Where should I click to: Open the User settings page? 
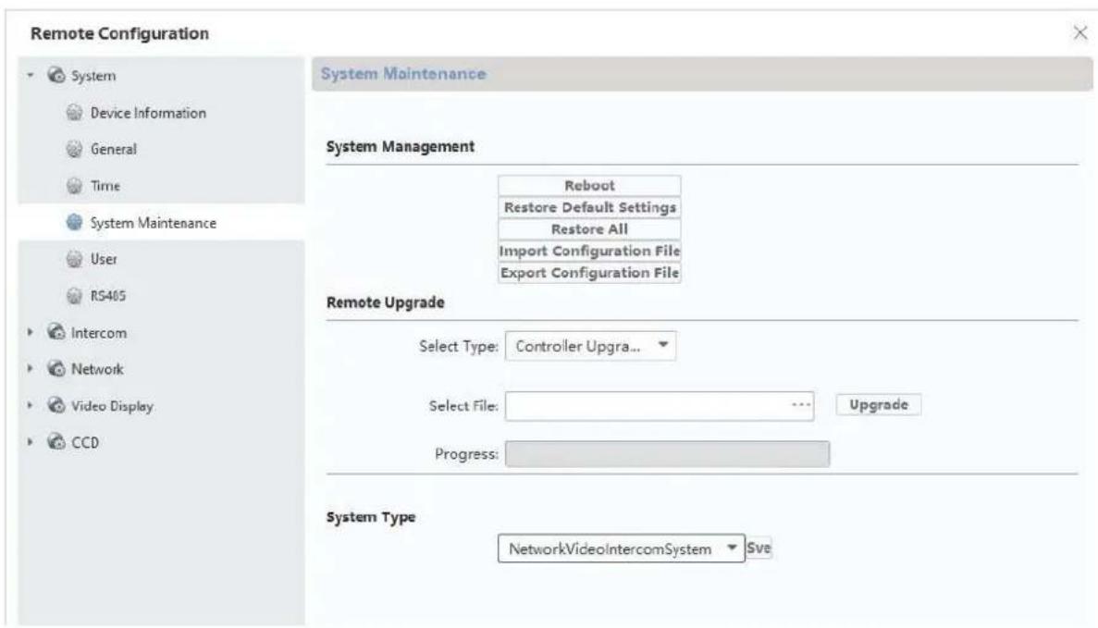point(104,259)
